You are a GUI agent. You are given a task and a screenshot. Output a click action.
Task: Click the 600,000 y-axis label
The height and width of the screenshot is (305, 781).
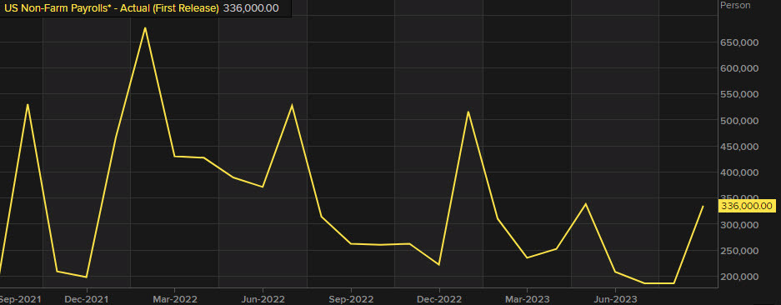[739, 68]
